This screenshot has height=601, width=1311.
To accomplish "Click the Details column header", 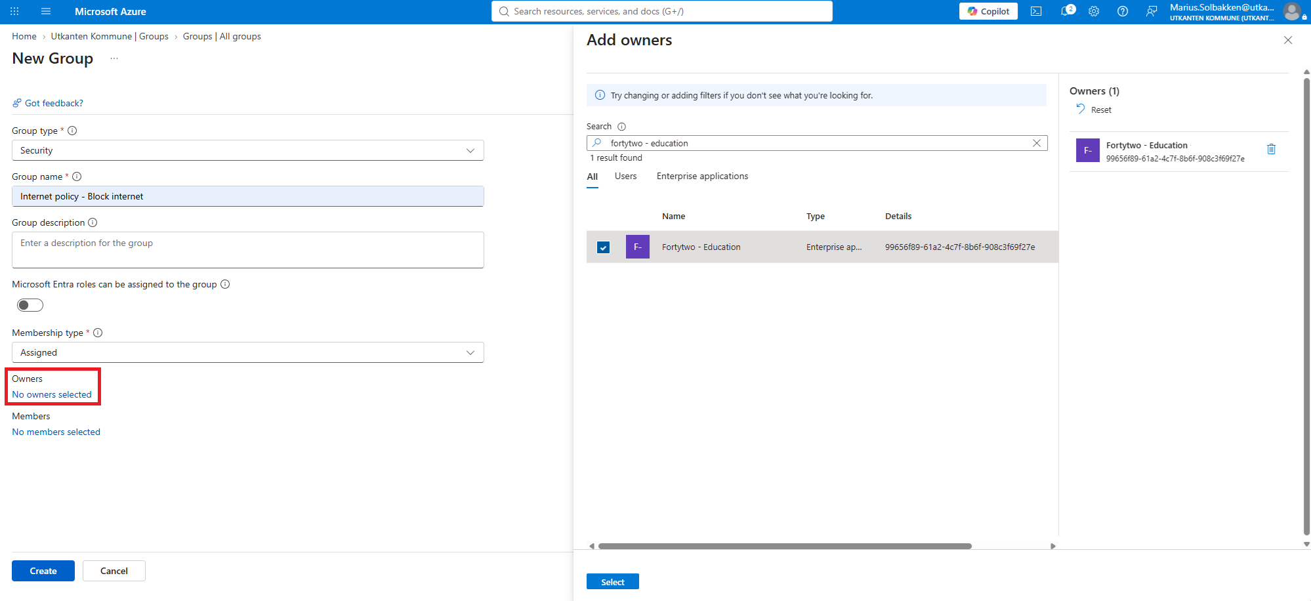I will [898, 216].
